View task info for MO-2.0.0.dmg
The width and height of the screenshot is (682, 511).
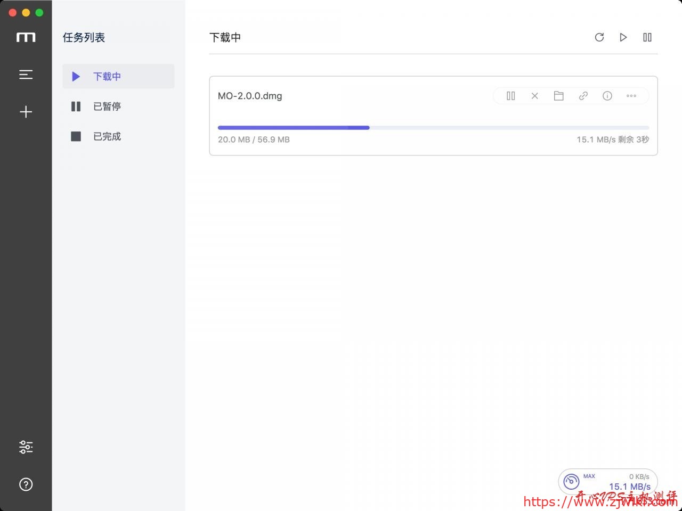coord(607,96)
